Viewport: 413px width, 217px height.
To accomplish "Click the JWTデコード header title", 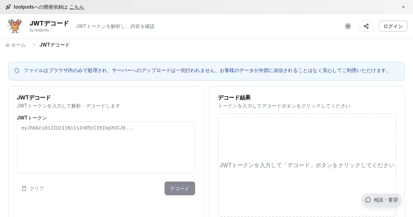I will pos(49,23).
